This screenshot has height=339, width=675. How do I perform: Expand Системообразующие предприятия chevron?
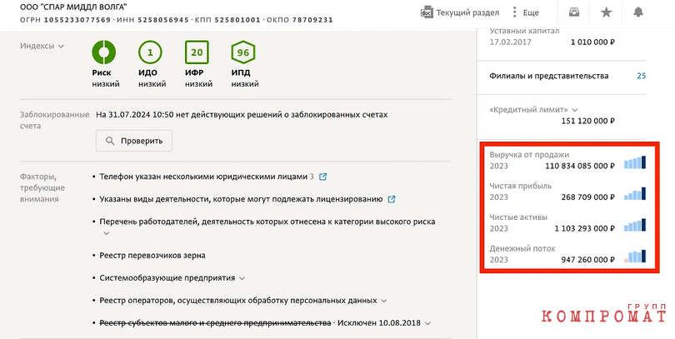[242, 278]
